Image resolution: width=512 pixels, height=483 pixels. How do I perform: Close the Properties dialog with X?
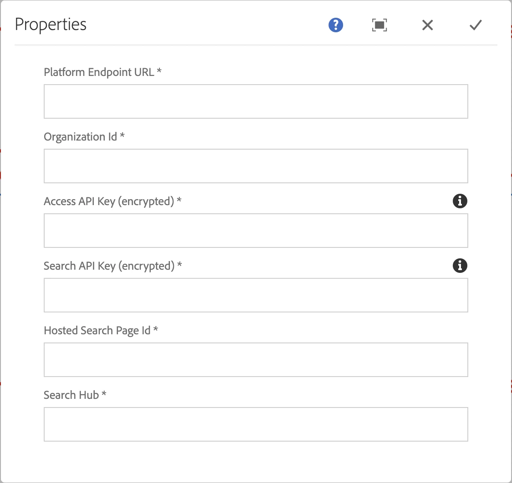pos(427,25)
